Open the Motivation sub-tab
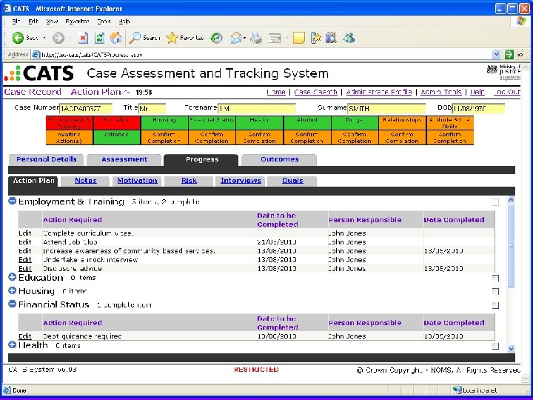Image resolution: width=533 pixels, height=400 pixels. (x=138, y=181)
